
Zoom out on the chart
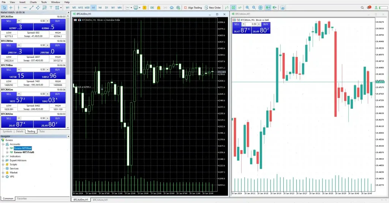coord(254,8)
